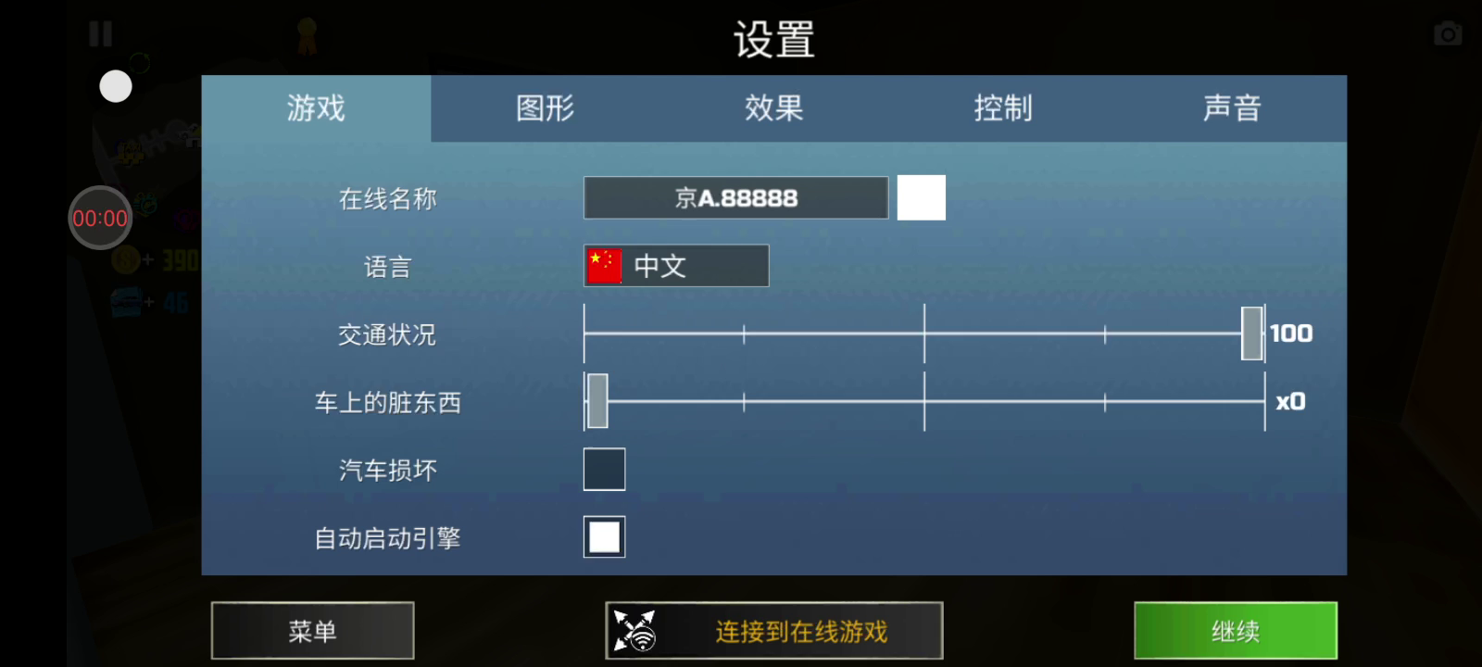Switch to the 效果 tab
The width and height of the screenshot is (1482, 667).
pyautogui.click(x=773, y=108)
